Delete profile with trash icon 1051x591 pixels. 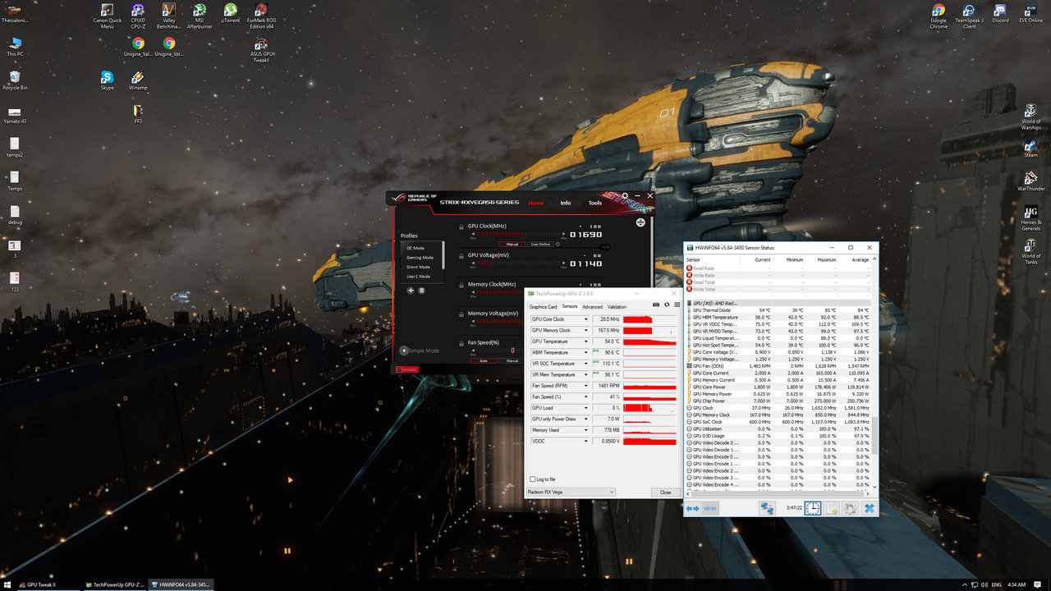[422, 291]
